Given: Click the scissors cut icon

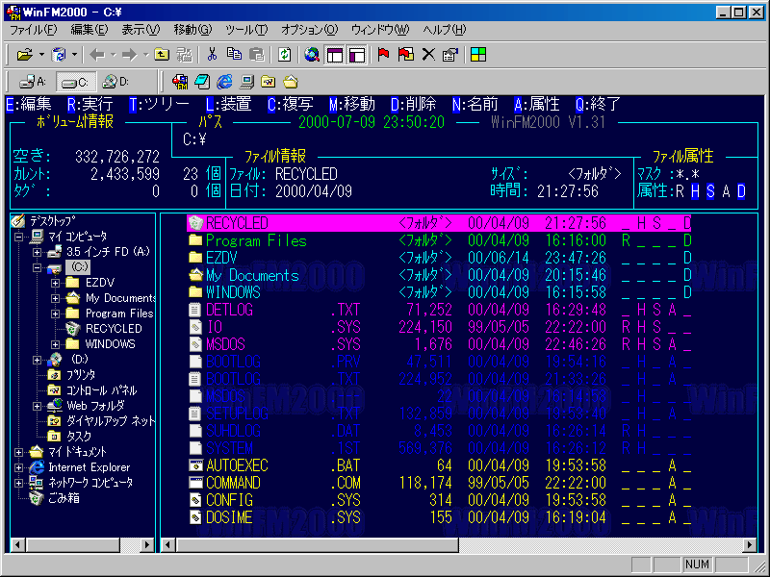Looking at the screenshot, I should click(212, 55).
